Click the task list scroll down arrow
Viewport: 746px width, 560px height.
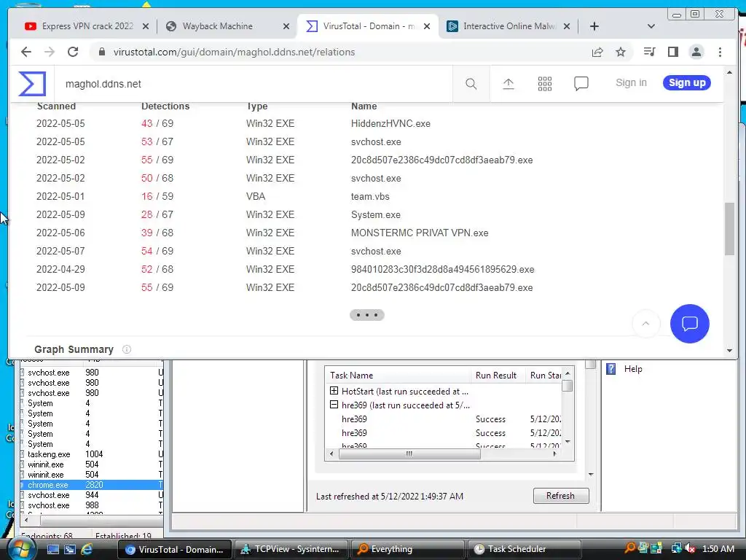(x=567, y=442)
